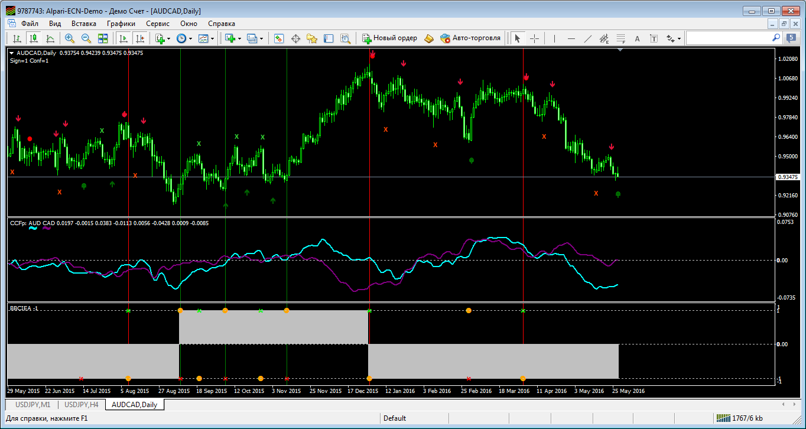
Task: Open the Графики menu
Action: pyautogui.click(x=121, y=24)
